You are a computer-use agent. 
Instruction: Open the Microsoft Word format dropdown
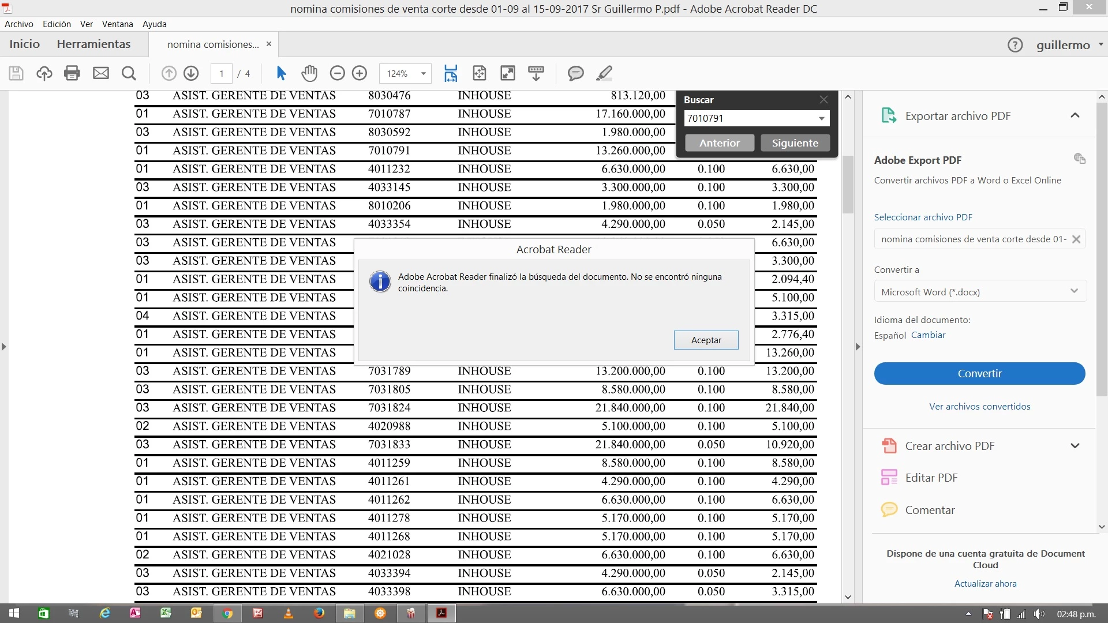[979, 291]
